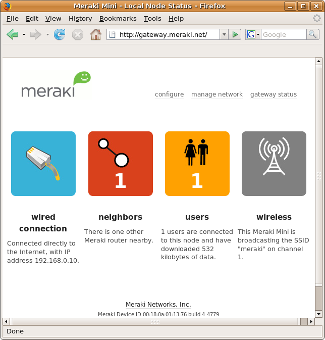
Task: Open the Help menu
Action: (176, 19)
